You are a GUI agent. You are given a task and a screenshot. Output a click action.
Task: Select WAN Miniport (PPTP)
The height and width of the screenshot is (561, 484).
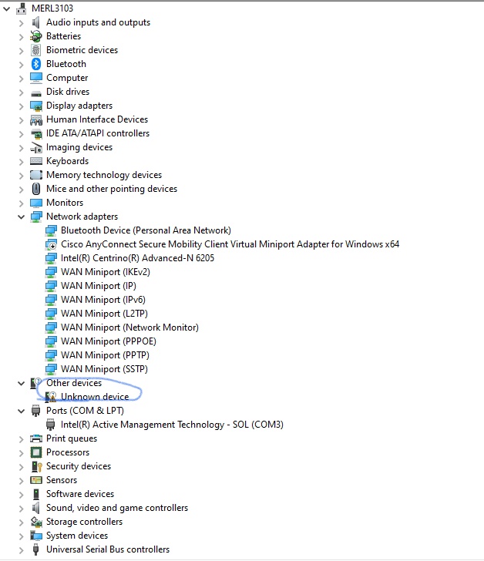[105, 355]
